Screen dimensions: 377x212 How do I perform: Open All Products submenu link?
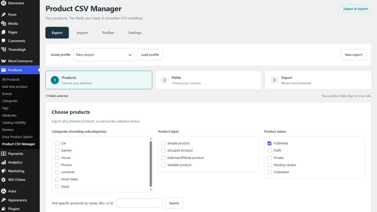coord(11,80)
